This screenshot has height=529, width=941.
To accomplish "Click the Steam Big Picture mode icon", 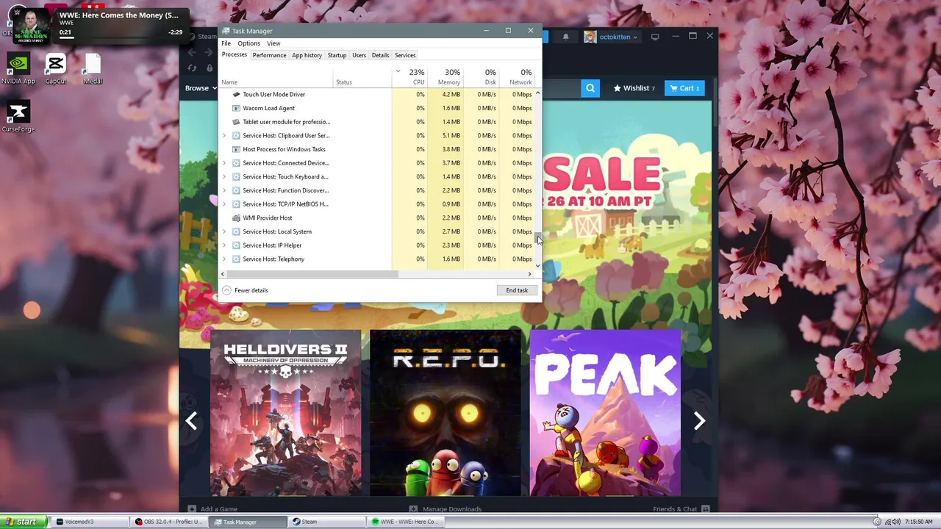I will 655,36.
